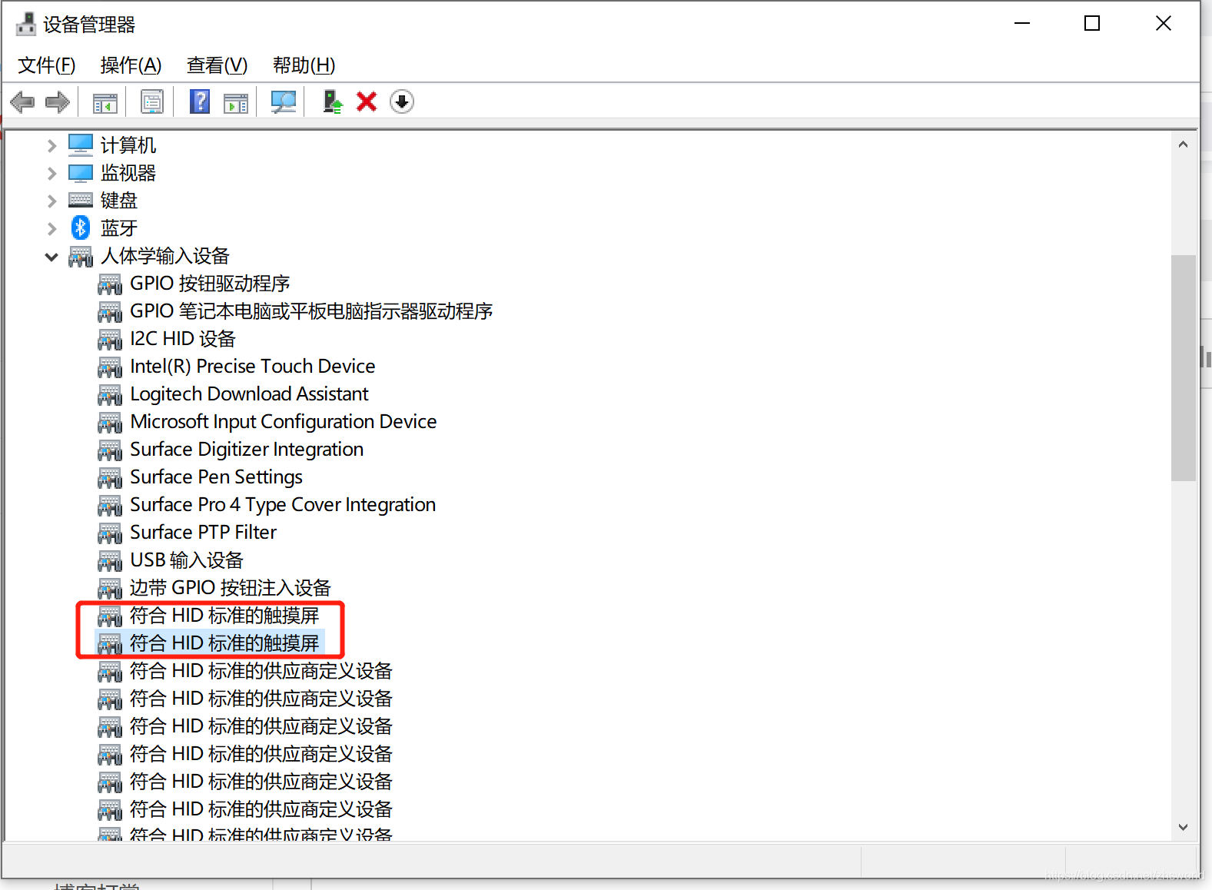Screen dimensions: 1212x890
Task: Collapse the 人体学输入设备 node
Action: tap(51, 257)
